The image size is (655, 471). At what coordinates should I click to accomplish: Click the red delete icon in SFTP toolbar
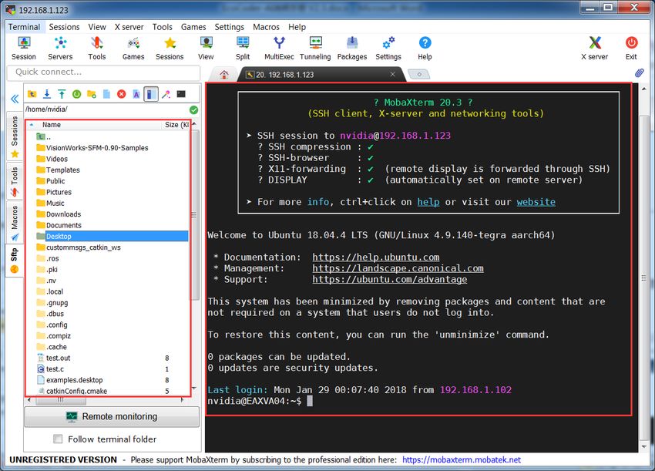tap(122, 94)
